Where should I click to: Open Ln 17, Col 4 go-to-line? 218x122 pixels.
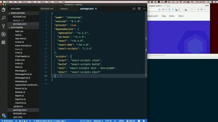[x=85, y=121]
